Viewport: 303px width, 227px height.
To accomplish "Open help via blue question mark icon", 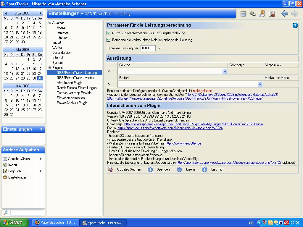I will [x=295, y=25].
